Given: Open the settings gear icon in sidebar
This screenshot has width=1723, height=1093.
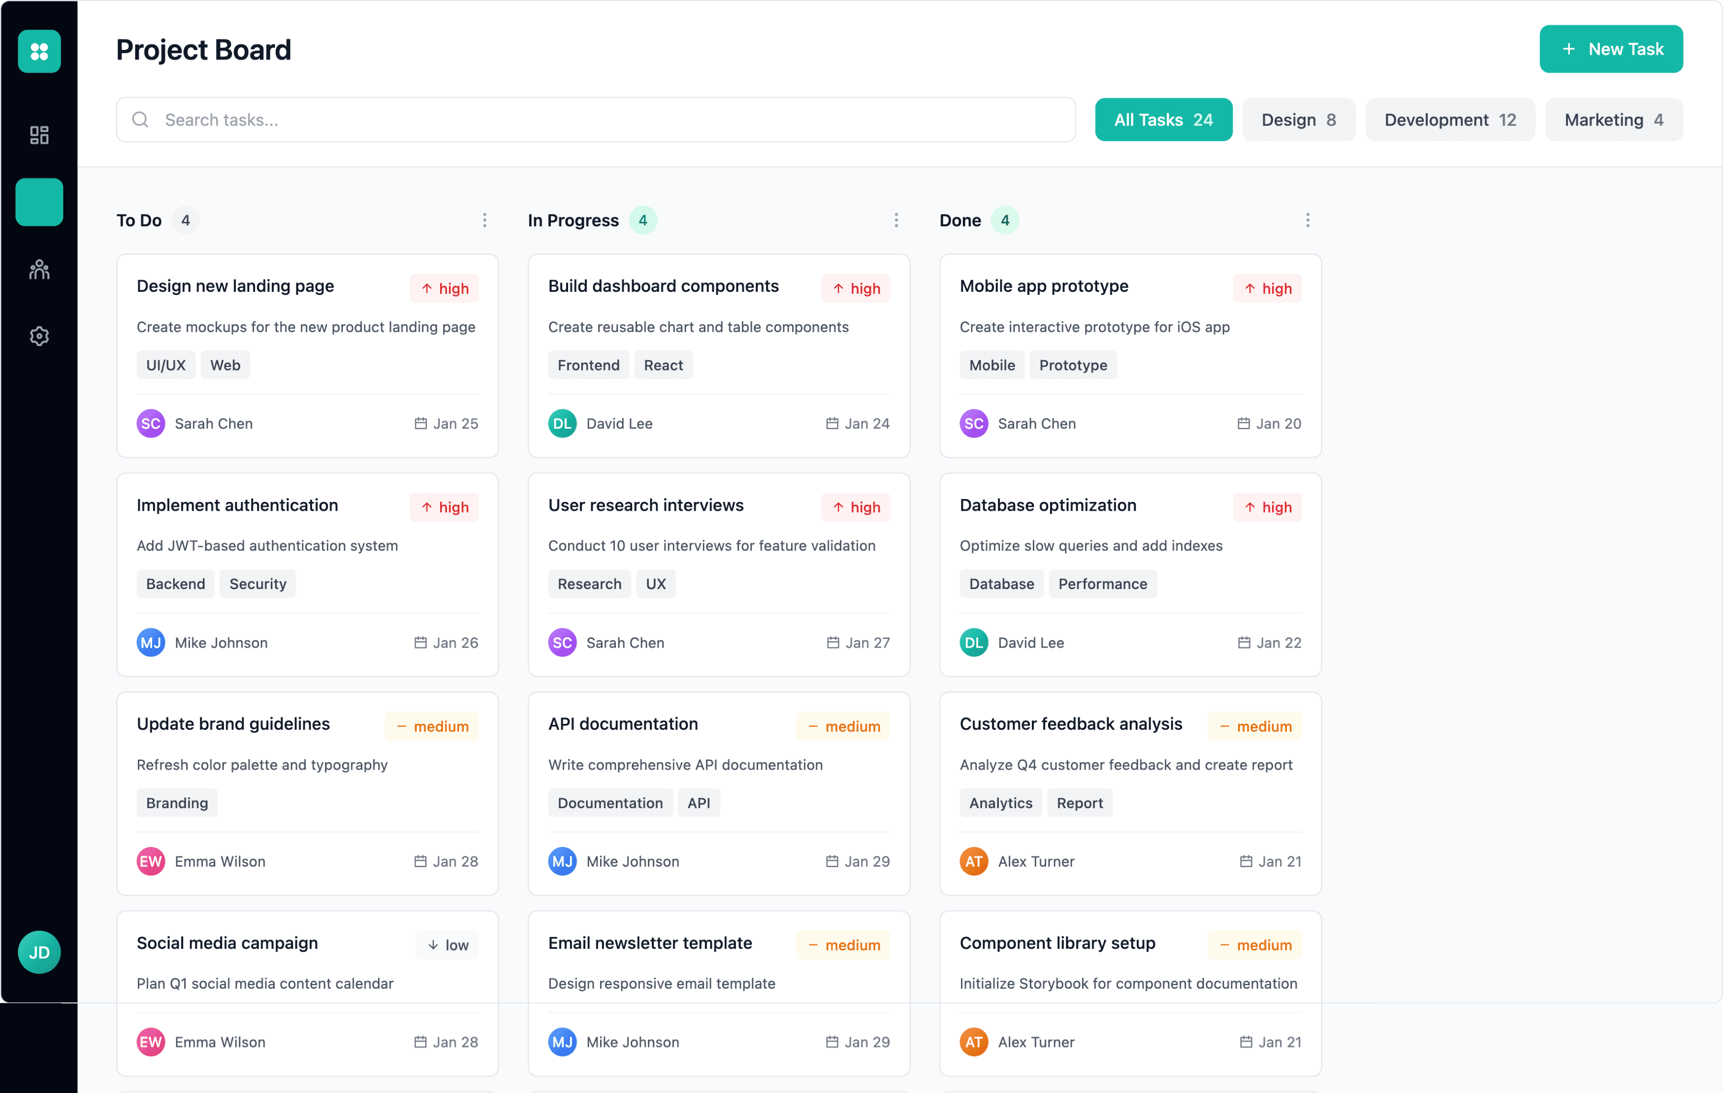Looking at the screenshot, I should point(38,336).
